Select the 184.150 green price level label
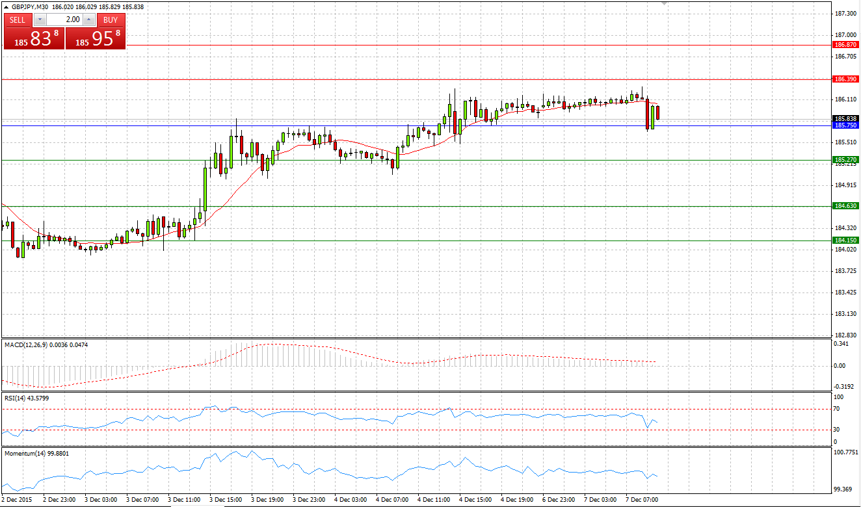Screen dimensions: 861x507 click(x=845, y=240)
